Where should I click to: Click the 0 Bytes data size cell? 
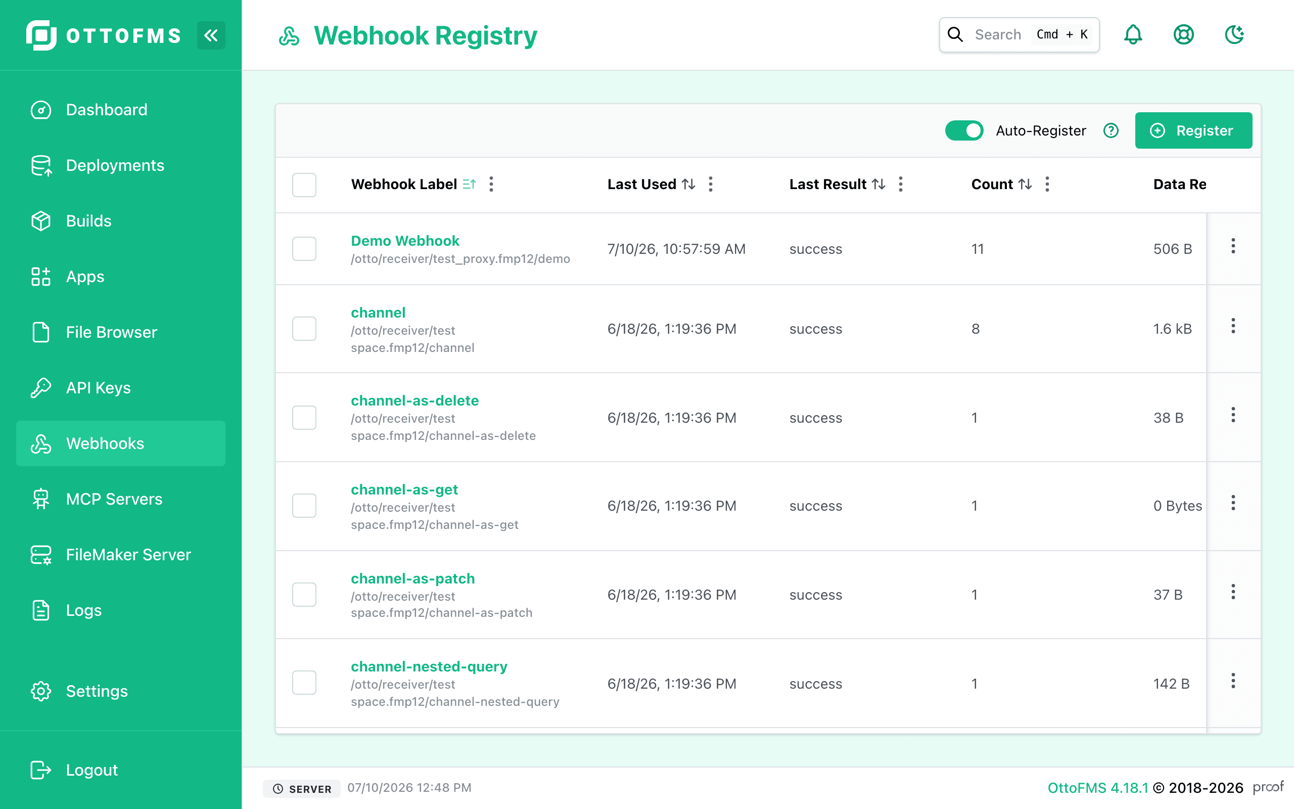click(x=1177, y=506)
